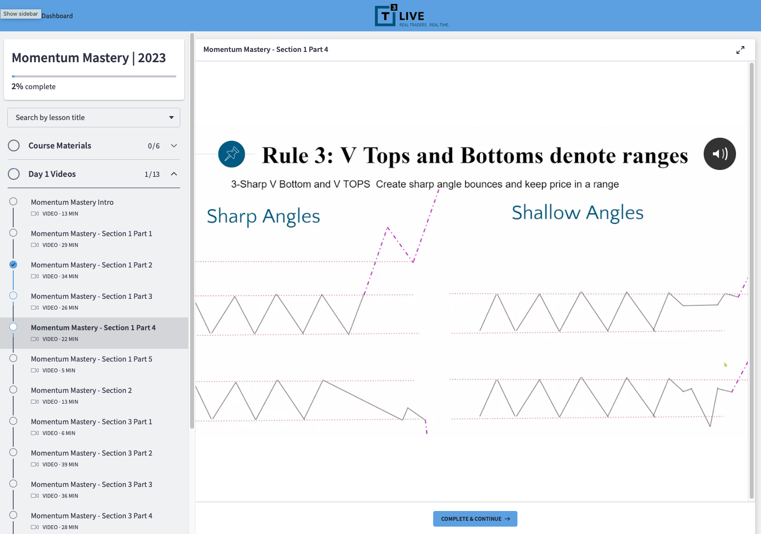Open the Search by lesson title dropdown
The width and height of the screenshot is (761, 534).
(94, 118)
